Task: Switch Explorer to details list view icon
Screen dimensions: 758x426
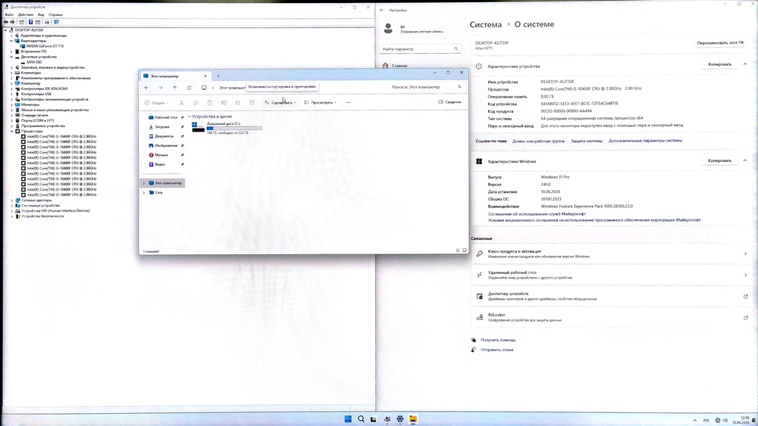Action: coord(458,250)
